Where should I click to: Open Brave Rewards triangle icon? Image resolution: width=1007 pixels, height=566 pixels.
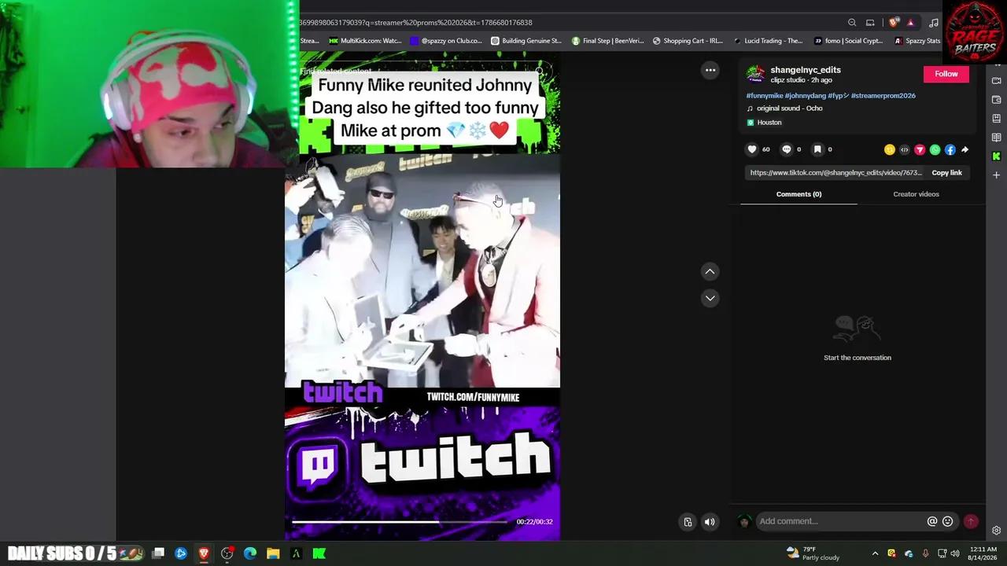tap(910, 23)
